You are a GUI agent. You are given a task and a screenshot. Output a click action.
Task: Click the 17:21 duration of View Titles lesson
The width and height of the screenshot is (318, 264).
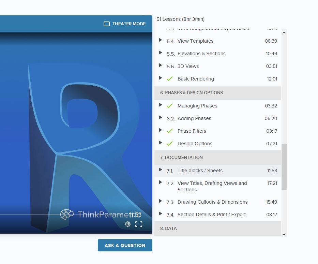tap(272, 183)
